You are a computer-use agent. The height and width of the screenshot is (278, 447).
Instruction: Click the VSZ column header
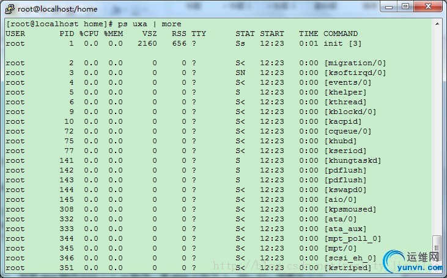(150, 34)
